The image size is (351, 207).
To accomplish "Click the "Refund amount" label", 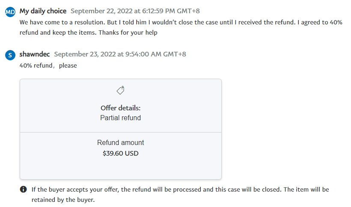I will [x=120, y=143].
